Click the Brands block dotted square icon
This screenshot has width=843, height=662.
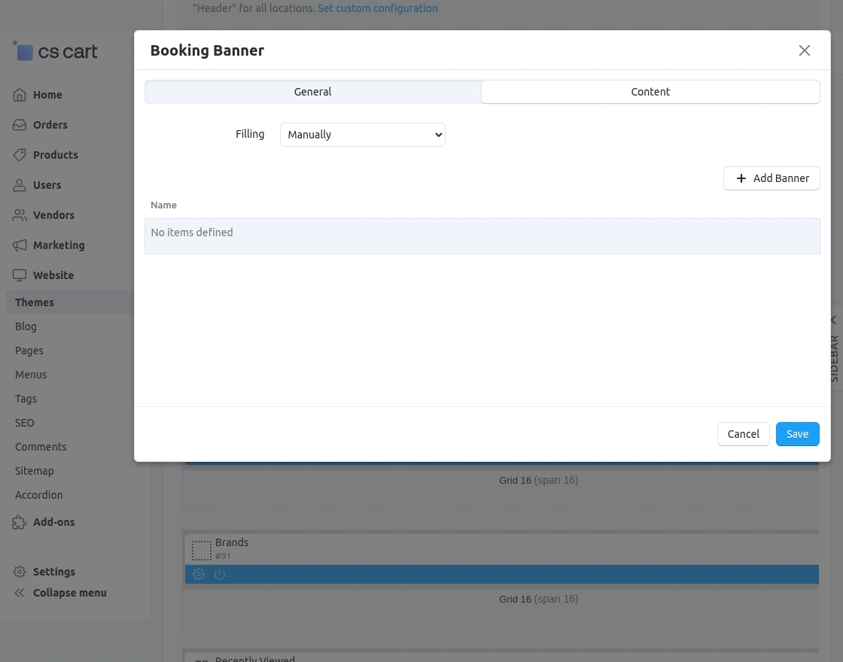[x=202, y=550]
